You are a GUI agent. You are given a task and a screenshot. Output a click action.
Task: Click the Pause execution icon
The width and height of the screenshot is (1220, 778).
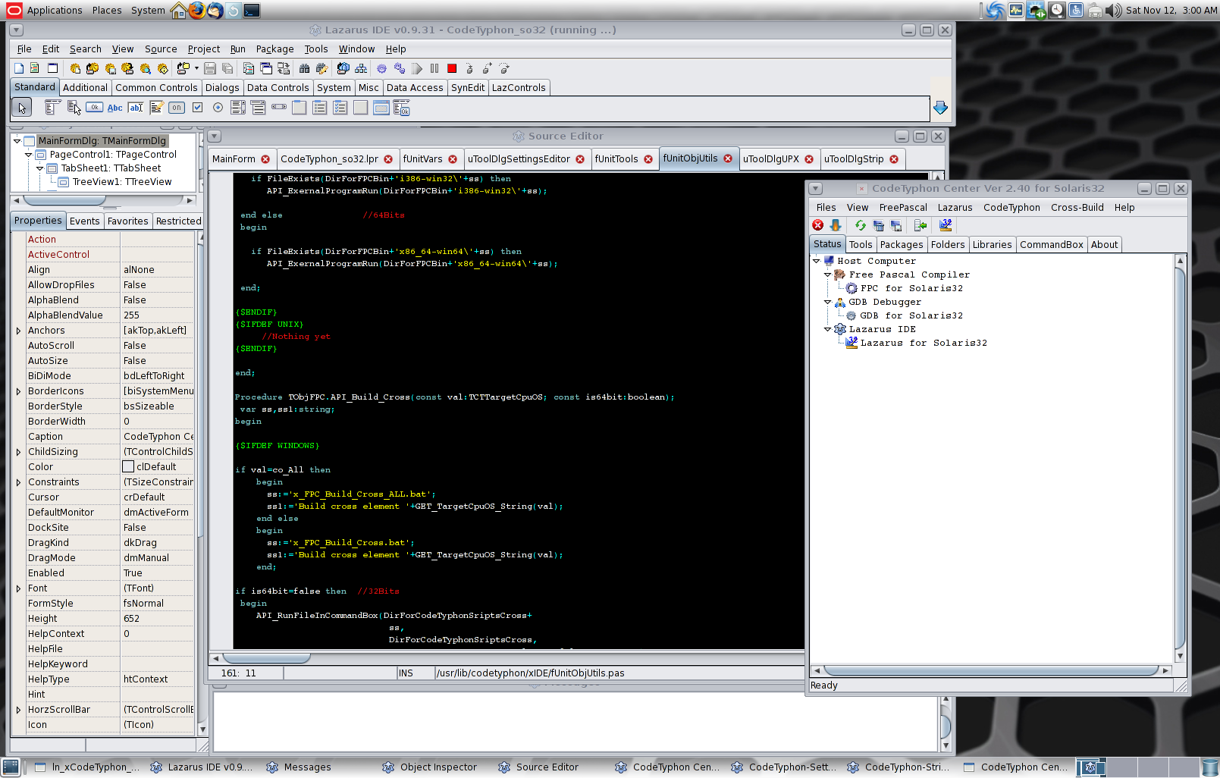coord(434,68)
